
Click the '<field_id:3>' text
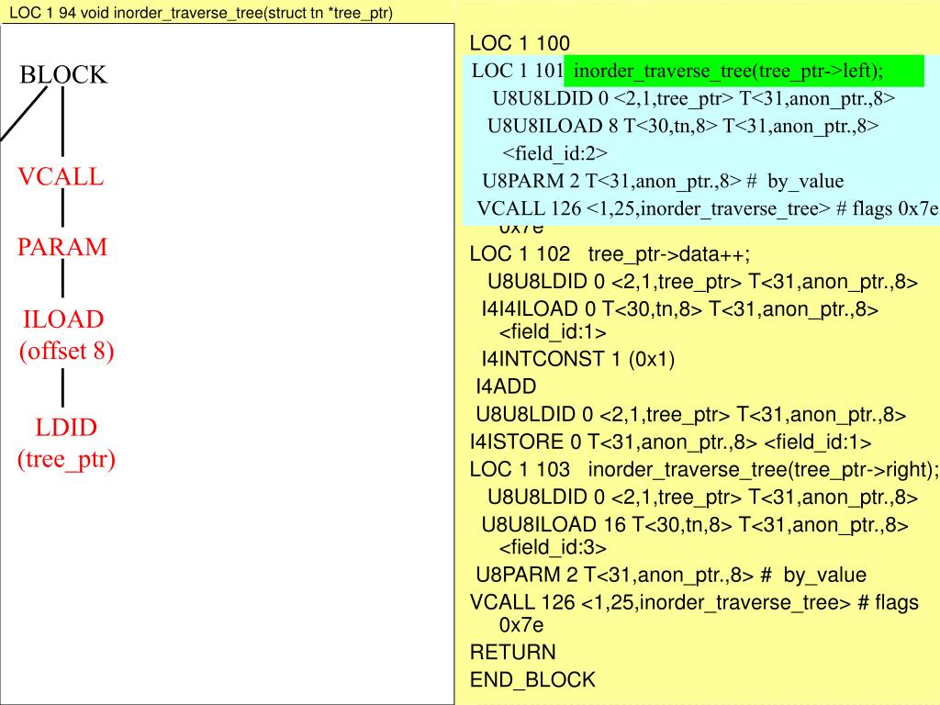[x=552, y=548]
